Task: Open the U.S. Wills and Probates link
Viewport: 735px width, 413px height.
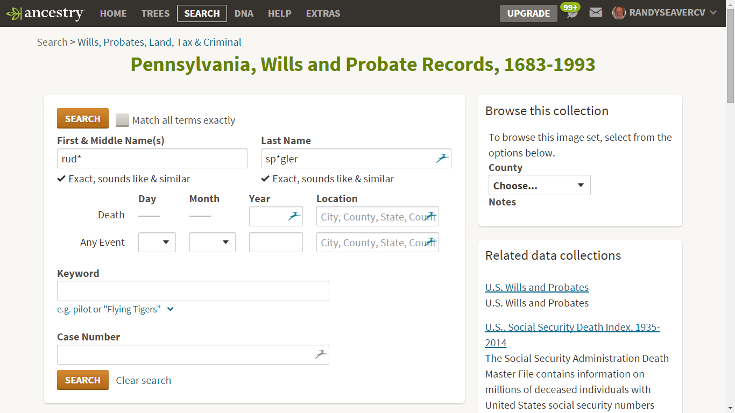Action: [536, 287]
